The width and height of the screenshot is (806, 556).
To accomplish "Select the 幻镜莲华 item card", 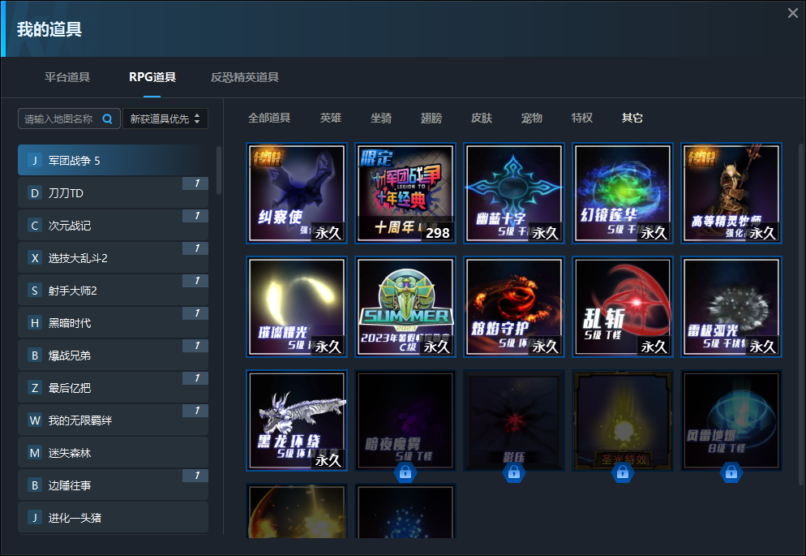I will pyautogui.click(x=623, y=193).
